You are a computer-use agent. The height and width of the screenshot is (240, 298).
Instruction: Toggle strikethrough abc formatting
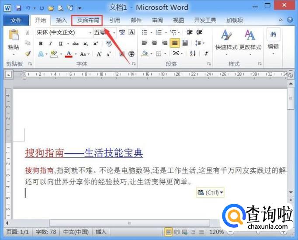point(76,44)
